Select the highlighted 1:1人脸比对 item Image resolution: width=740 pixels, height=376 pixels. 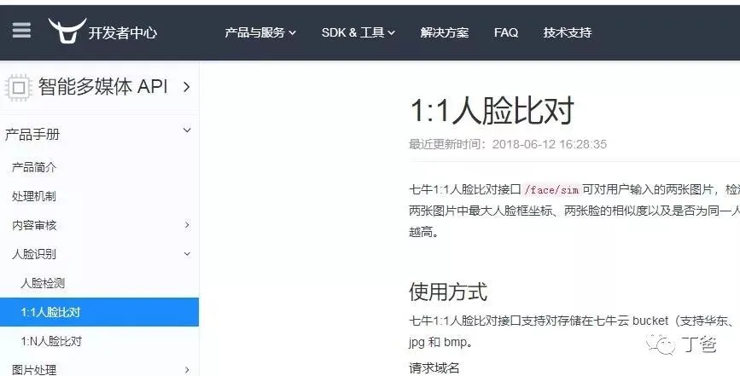tap(99, 312)
